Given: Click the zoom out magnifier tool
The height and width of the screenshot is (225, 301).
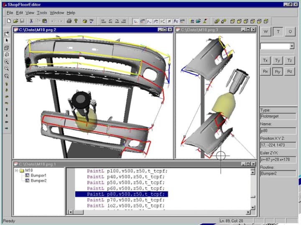Looking at the screenshot, I should pos(7,68).
